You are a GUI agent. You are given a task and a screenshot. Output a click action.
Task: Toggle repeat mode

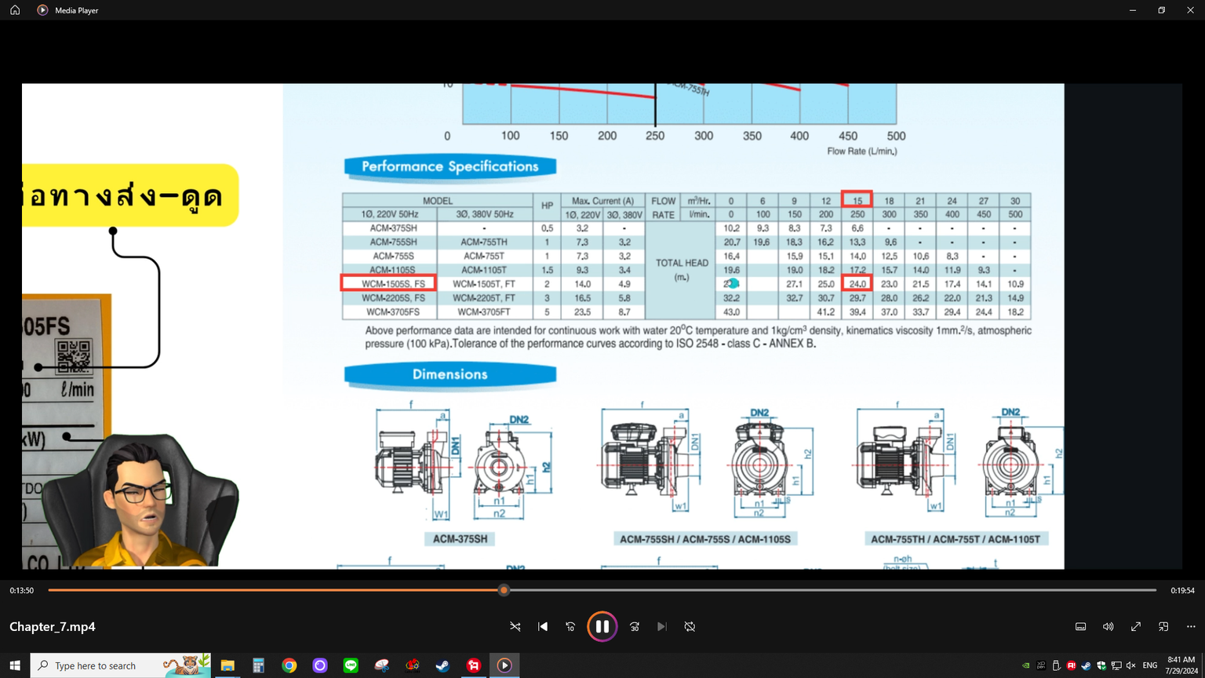point(690,626)
